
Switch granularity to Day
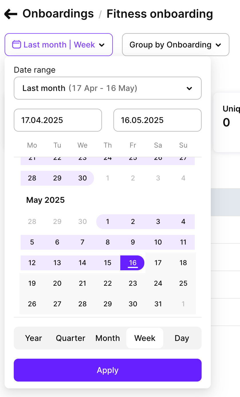(x=182, y=338)
